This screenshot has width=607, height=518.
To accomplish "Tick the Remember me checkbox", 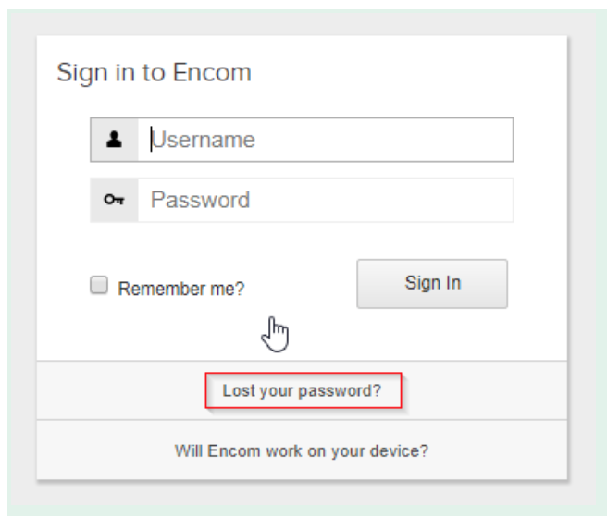I will 99,285.
